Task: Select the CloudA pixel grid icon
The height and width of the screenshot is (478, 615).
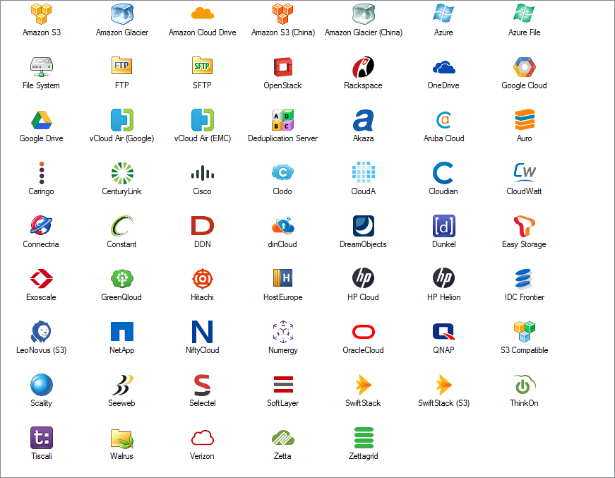Action: point(363,172)
